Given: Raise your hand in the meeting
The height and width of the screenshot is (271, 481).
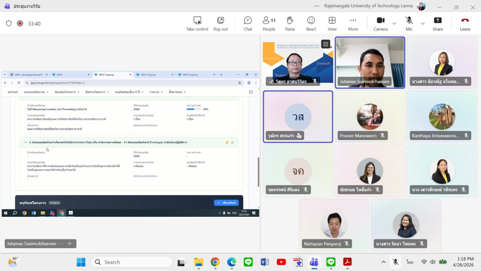Looking at the screenshot, I should pos(290,23).
